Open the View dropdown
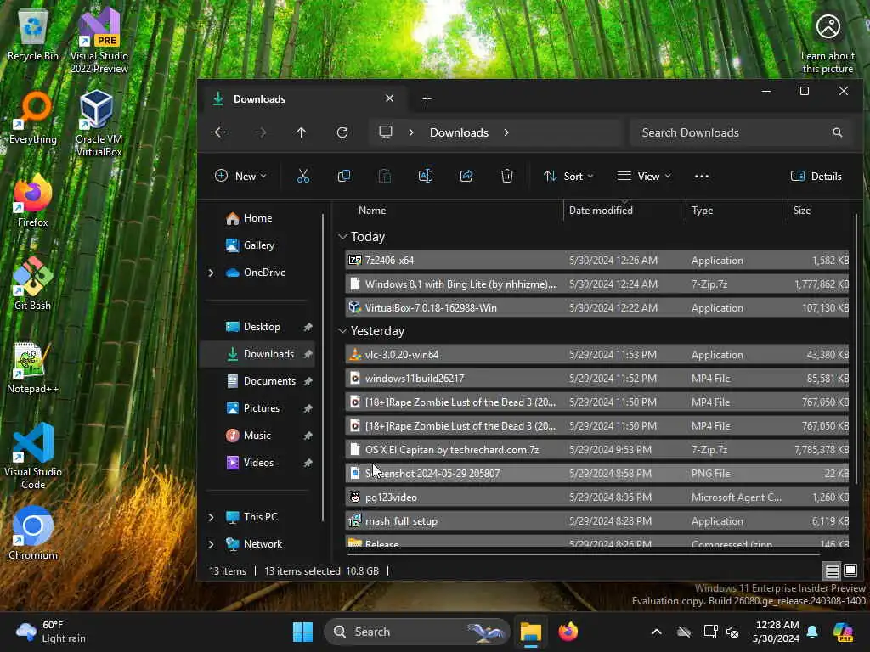870x652 pixels. click(x=644, y=177)
